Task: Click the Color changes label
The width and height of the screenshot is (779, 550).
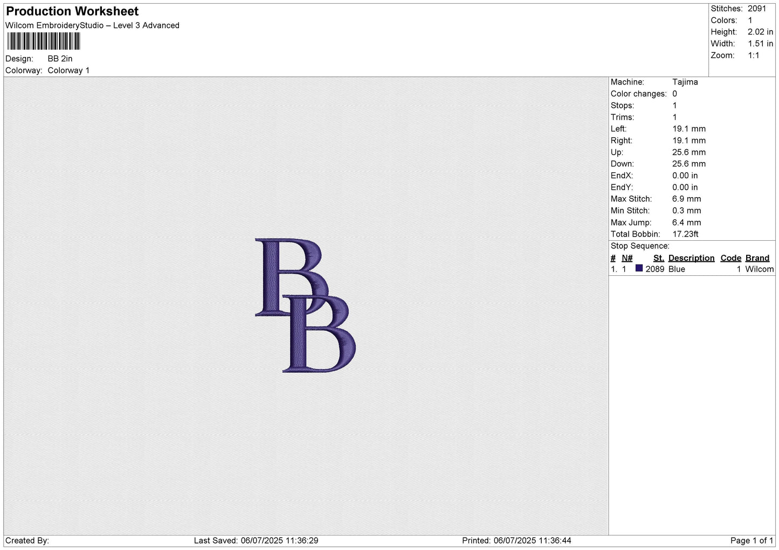Action: 638,94
